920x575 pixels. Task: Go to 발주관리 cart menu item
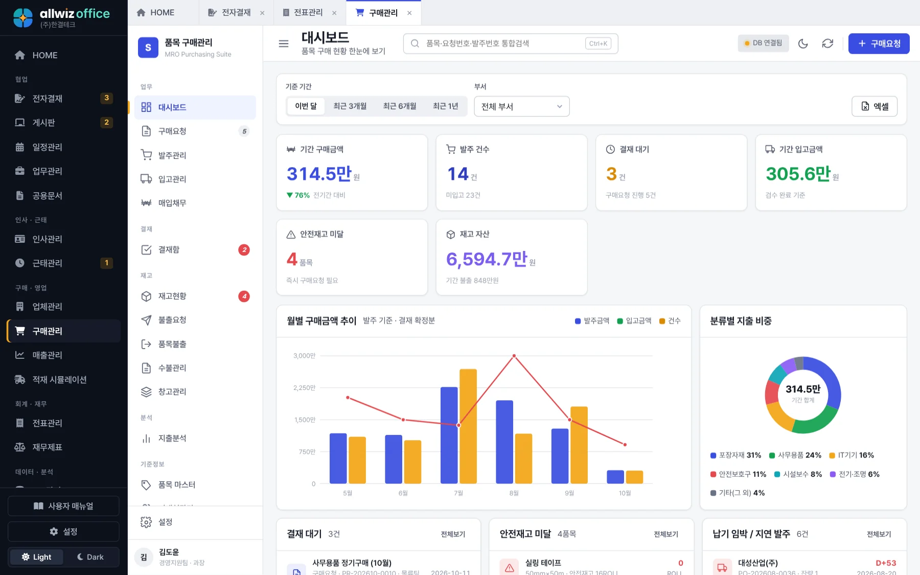pyautogui.click(x=195, y=155)
